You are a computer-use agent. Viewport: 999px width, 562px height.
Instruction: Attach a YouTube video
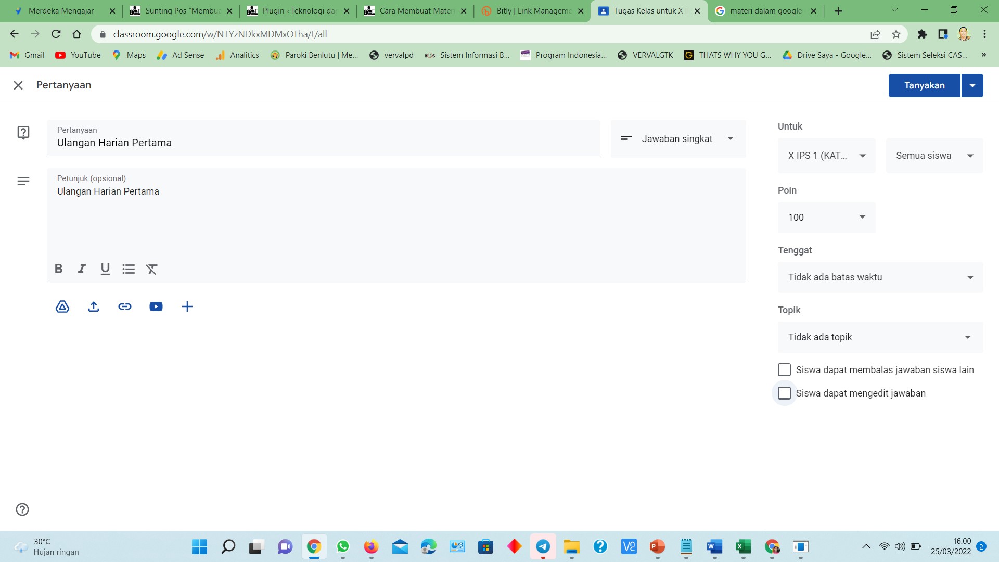(x=156, y=306)
